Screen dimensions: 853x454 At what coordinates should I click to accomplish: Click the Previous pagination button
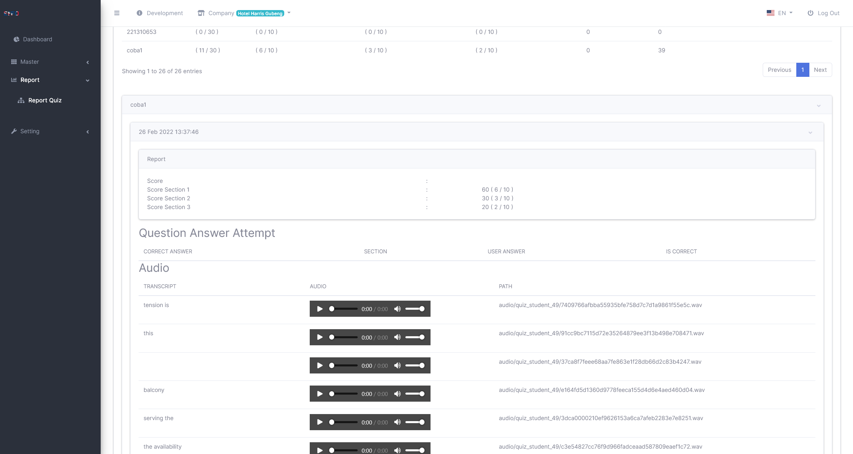(779, 70)
